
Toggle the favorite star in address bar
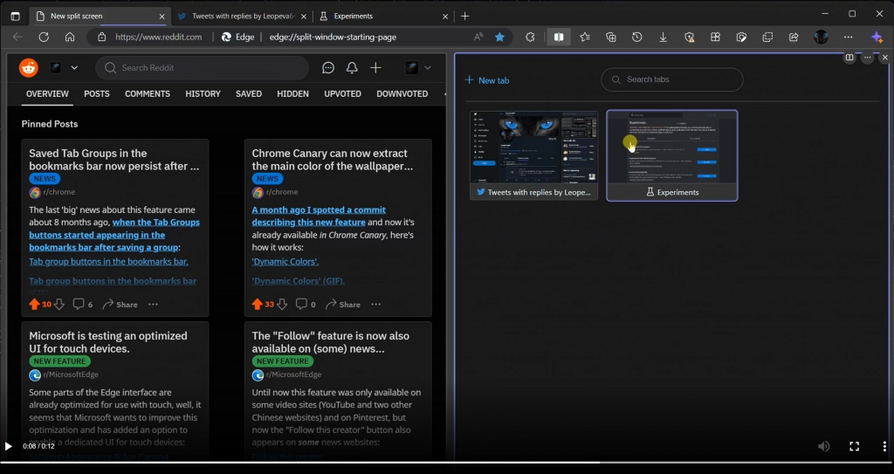[x=499, y=37]
